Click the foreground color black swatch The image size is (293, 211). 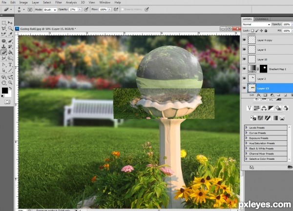click(5, 91)
